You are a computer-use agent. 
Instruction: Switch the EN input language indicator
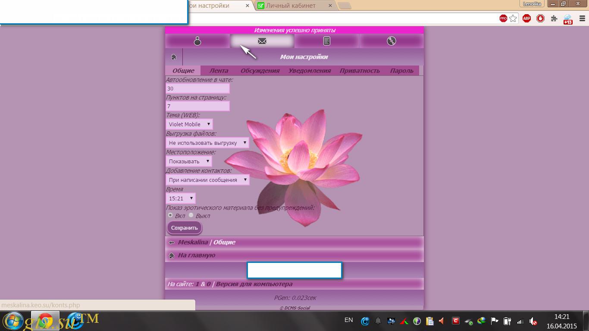(x=349, y=320)
